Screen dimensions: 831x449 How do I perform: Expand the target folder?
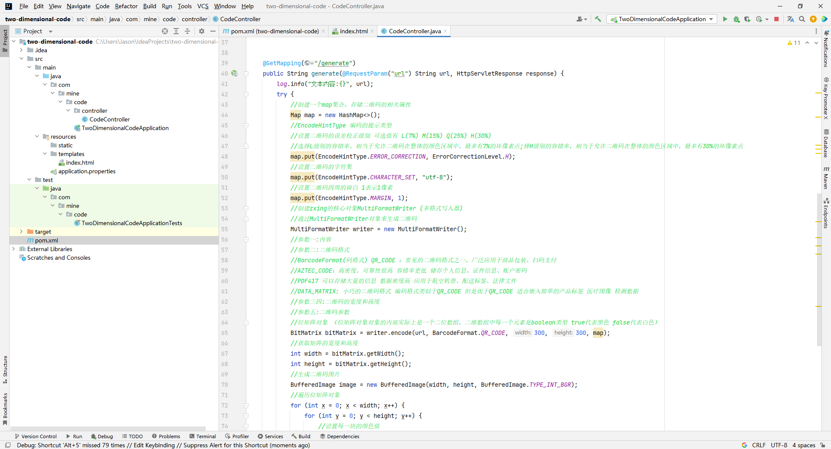pyautogui.click(x=21, y=232)
